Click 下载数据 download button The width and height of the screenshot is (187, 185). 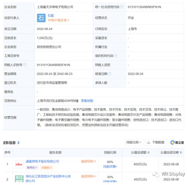[156, 142]
